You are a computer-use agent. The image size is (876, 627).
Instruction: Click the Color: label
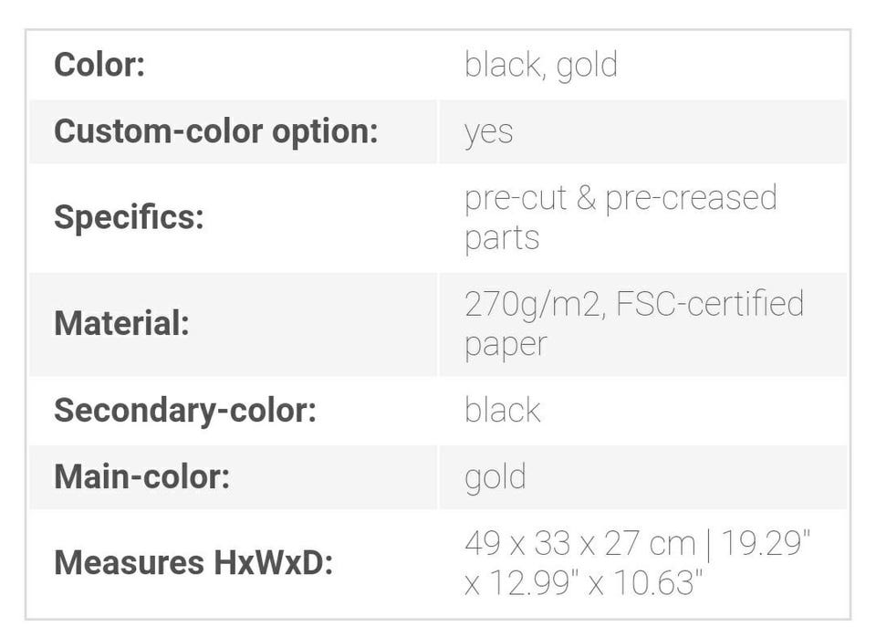99,65
